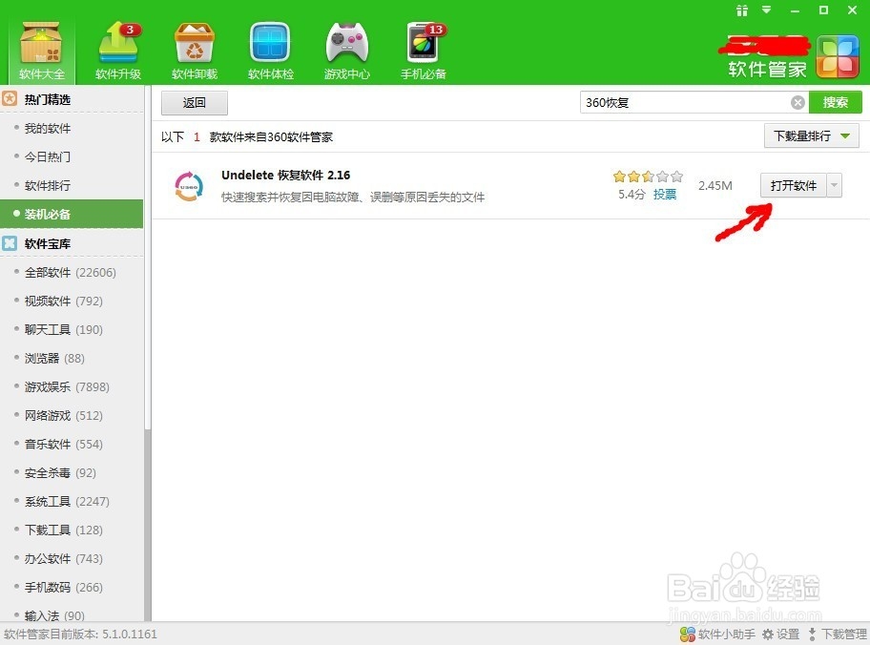Open the 下载量排行 sort dropdown
Image resolution: width=870 pixels, height=645 pixels.
(x=809, y=135)
